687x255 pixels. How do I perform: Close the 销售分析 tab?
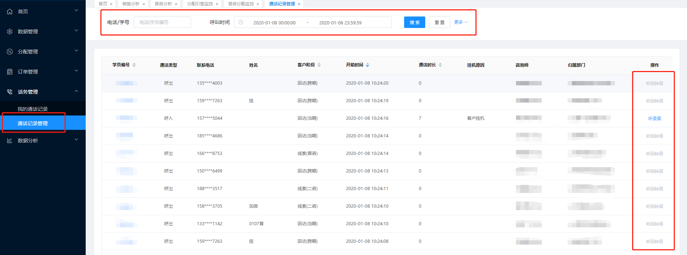[144, 4]
